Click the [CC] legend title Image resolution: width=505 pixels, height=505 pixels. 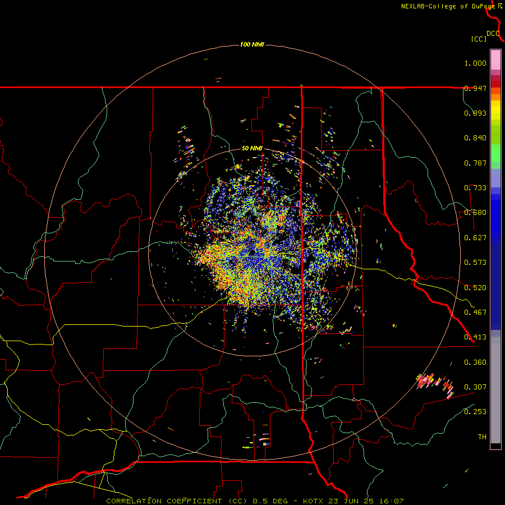[x=479, y=39]
